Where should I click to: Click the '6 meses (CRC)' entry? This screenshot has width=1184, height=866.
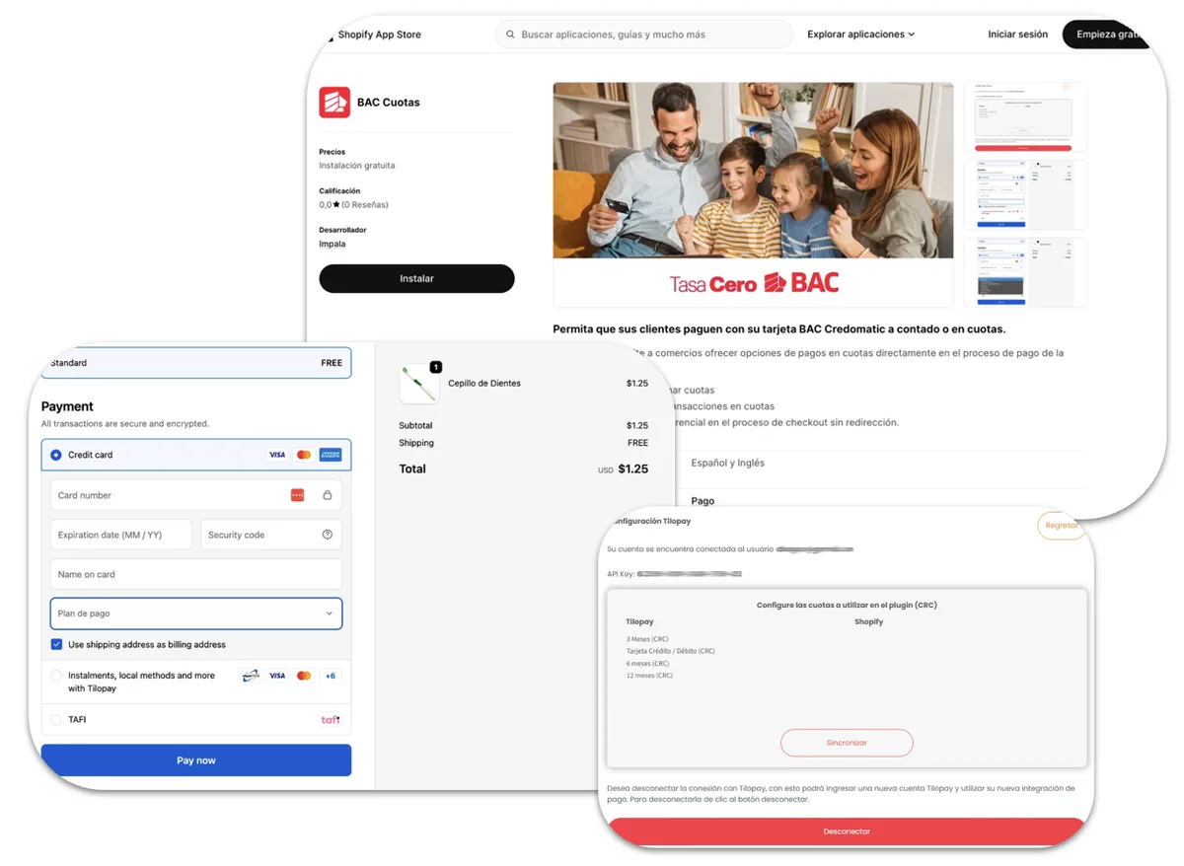pos(647,664)
